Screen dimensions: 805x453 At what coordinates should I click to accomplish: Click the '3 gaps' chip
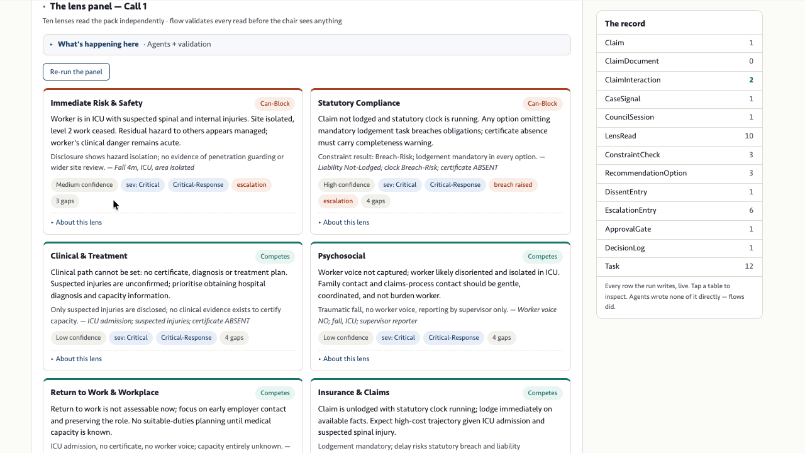(x=65, y=201)
